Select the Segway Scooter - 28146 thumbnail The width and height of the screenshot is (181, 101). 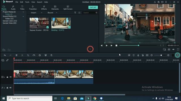(39, 23)
